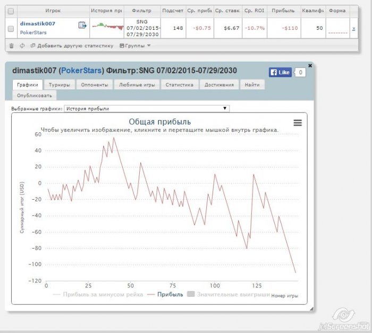Switch to the Графики tab
Screen dimensions: 372x333
click(28, 84)
